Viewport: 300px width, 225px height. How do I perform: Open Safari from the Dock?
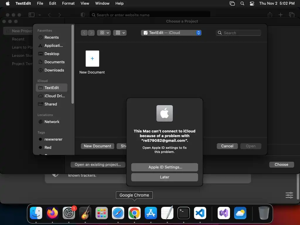pos(118,213)
